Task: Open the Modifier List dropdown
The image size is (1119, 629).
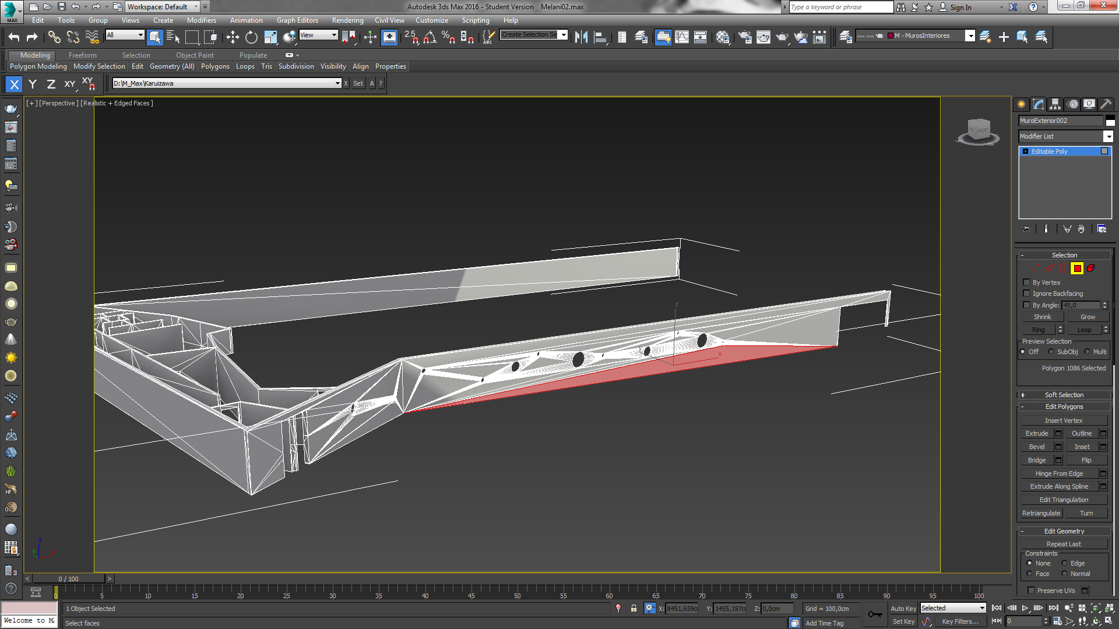Action: coord(1108,136)
